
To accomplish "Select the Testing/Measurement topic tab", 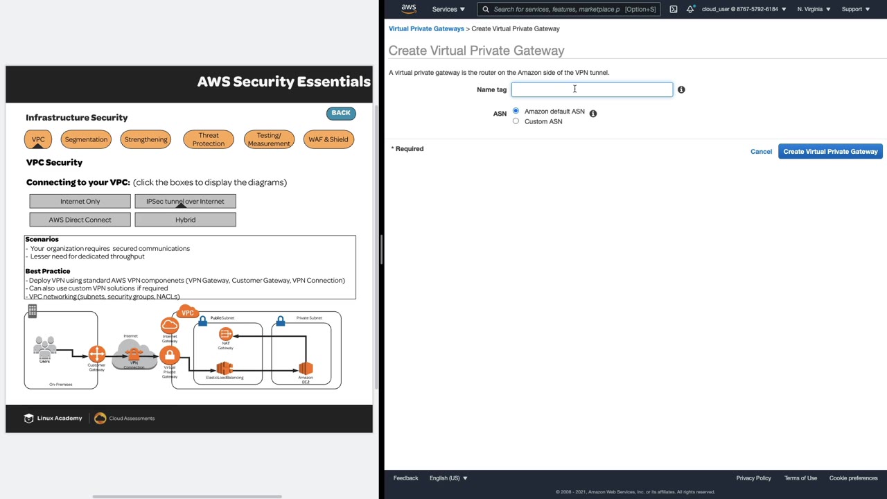I will pos(269,139).
